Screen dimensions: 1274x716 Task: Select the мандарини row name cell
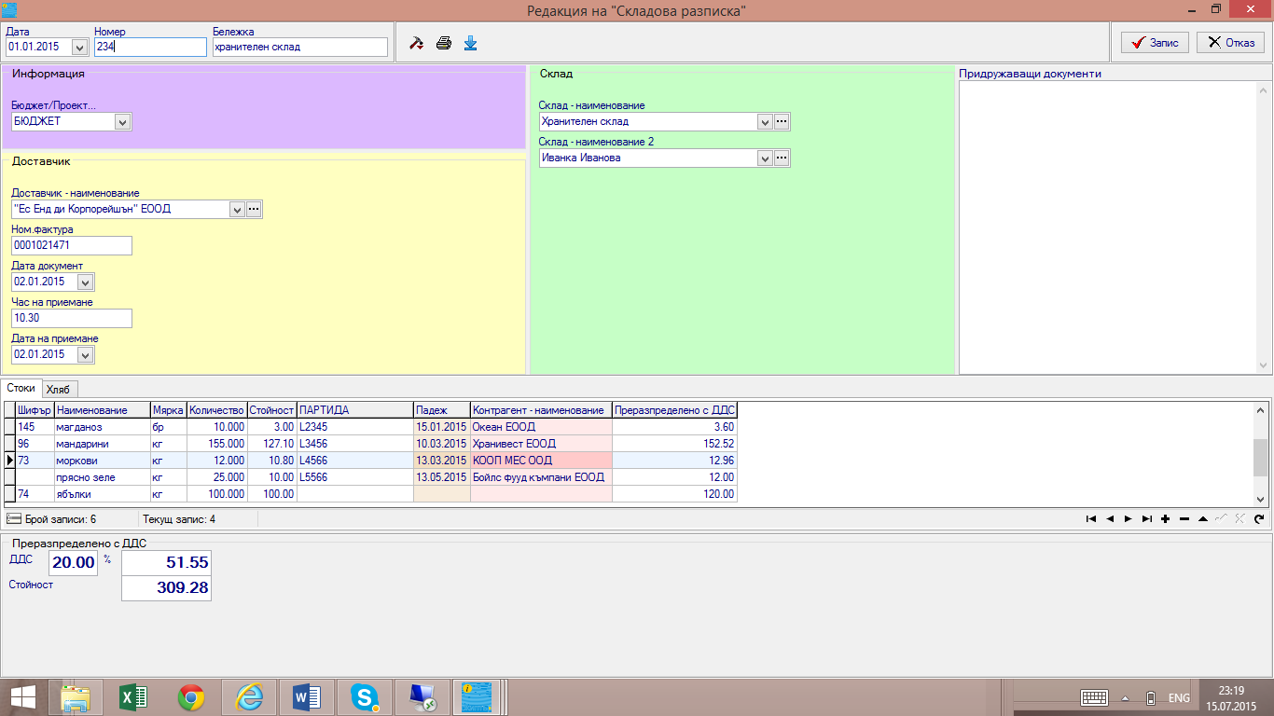coord(103,444)
